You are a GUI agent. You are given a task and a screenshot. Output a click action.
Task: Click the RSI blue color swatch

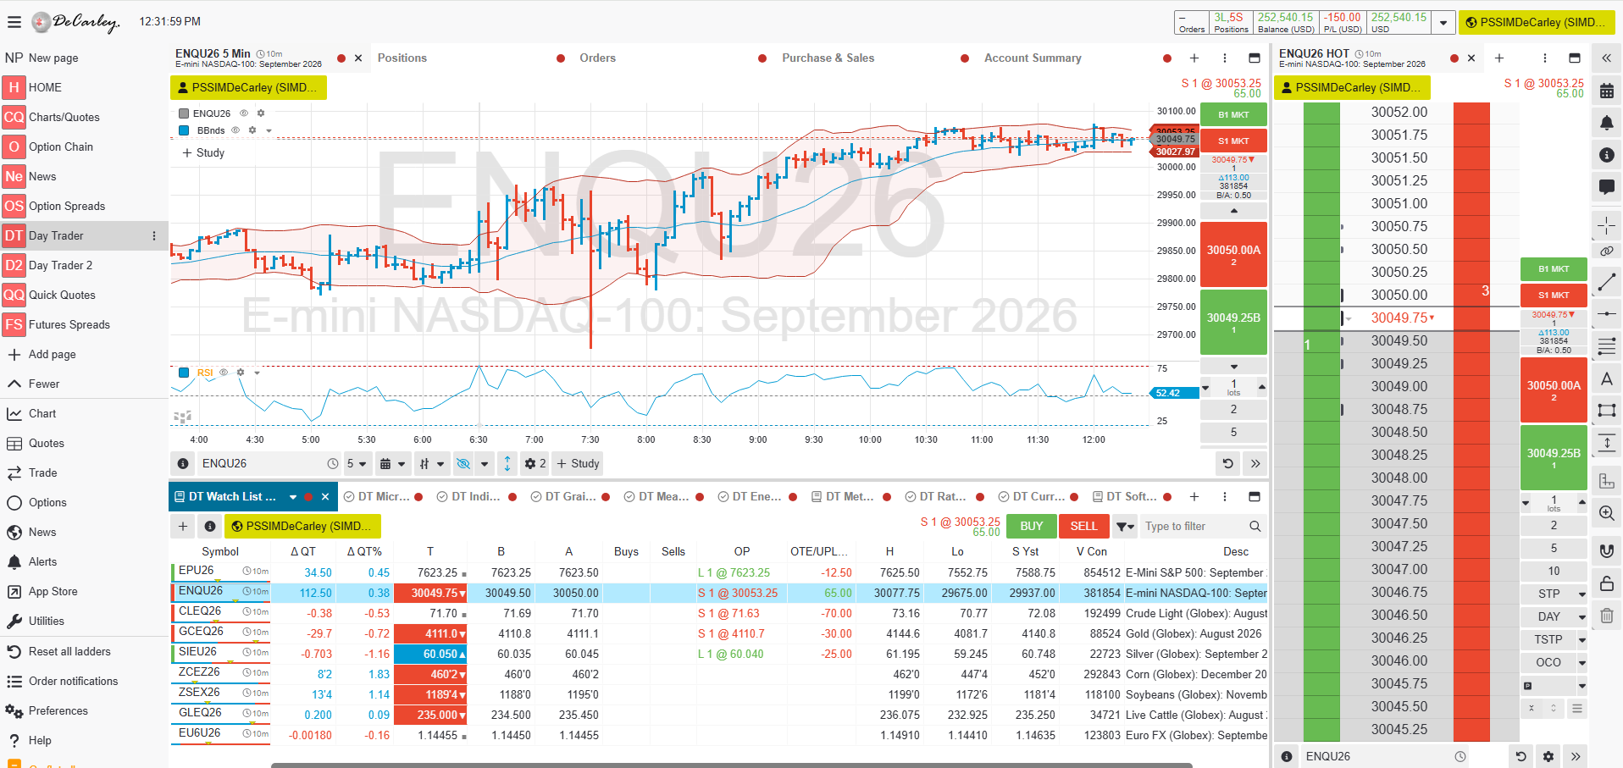tap(184, 373)
